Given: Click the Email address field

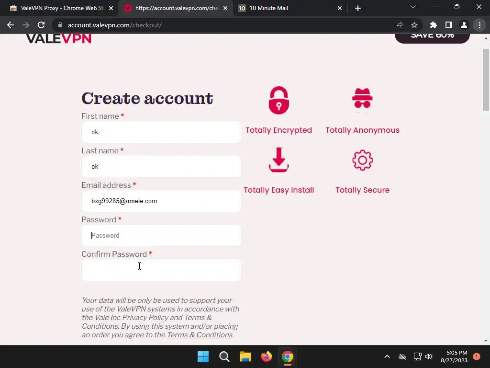Looking at the screenshot, I should click(161, 201).
